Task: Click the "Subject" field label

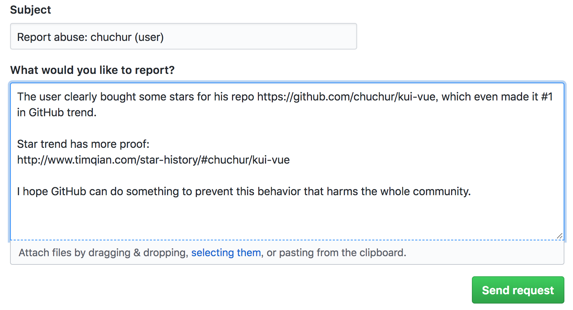Action: click(30, 10)
